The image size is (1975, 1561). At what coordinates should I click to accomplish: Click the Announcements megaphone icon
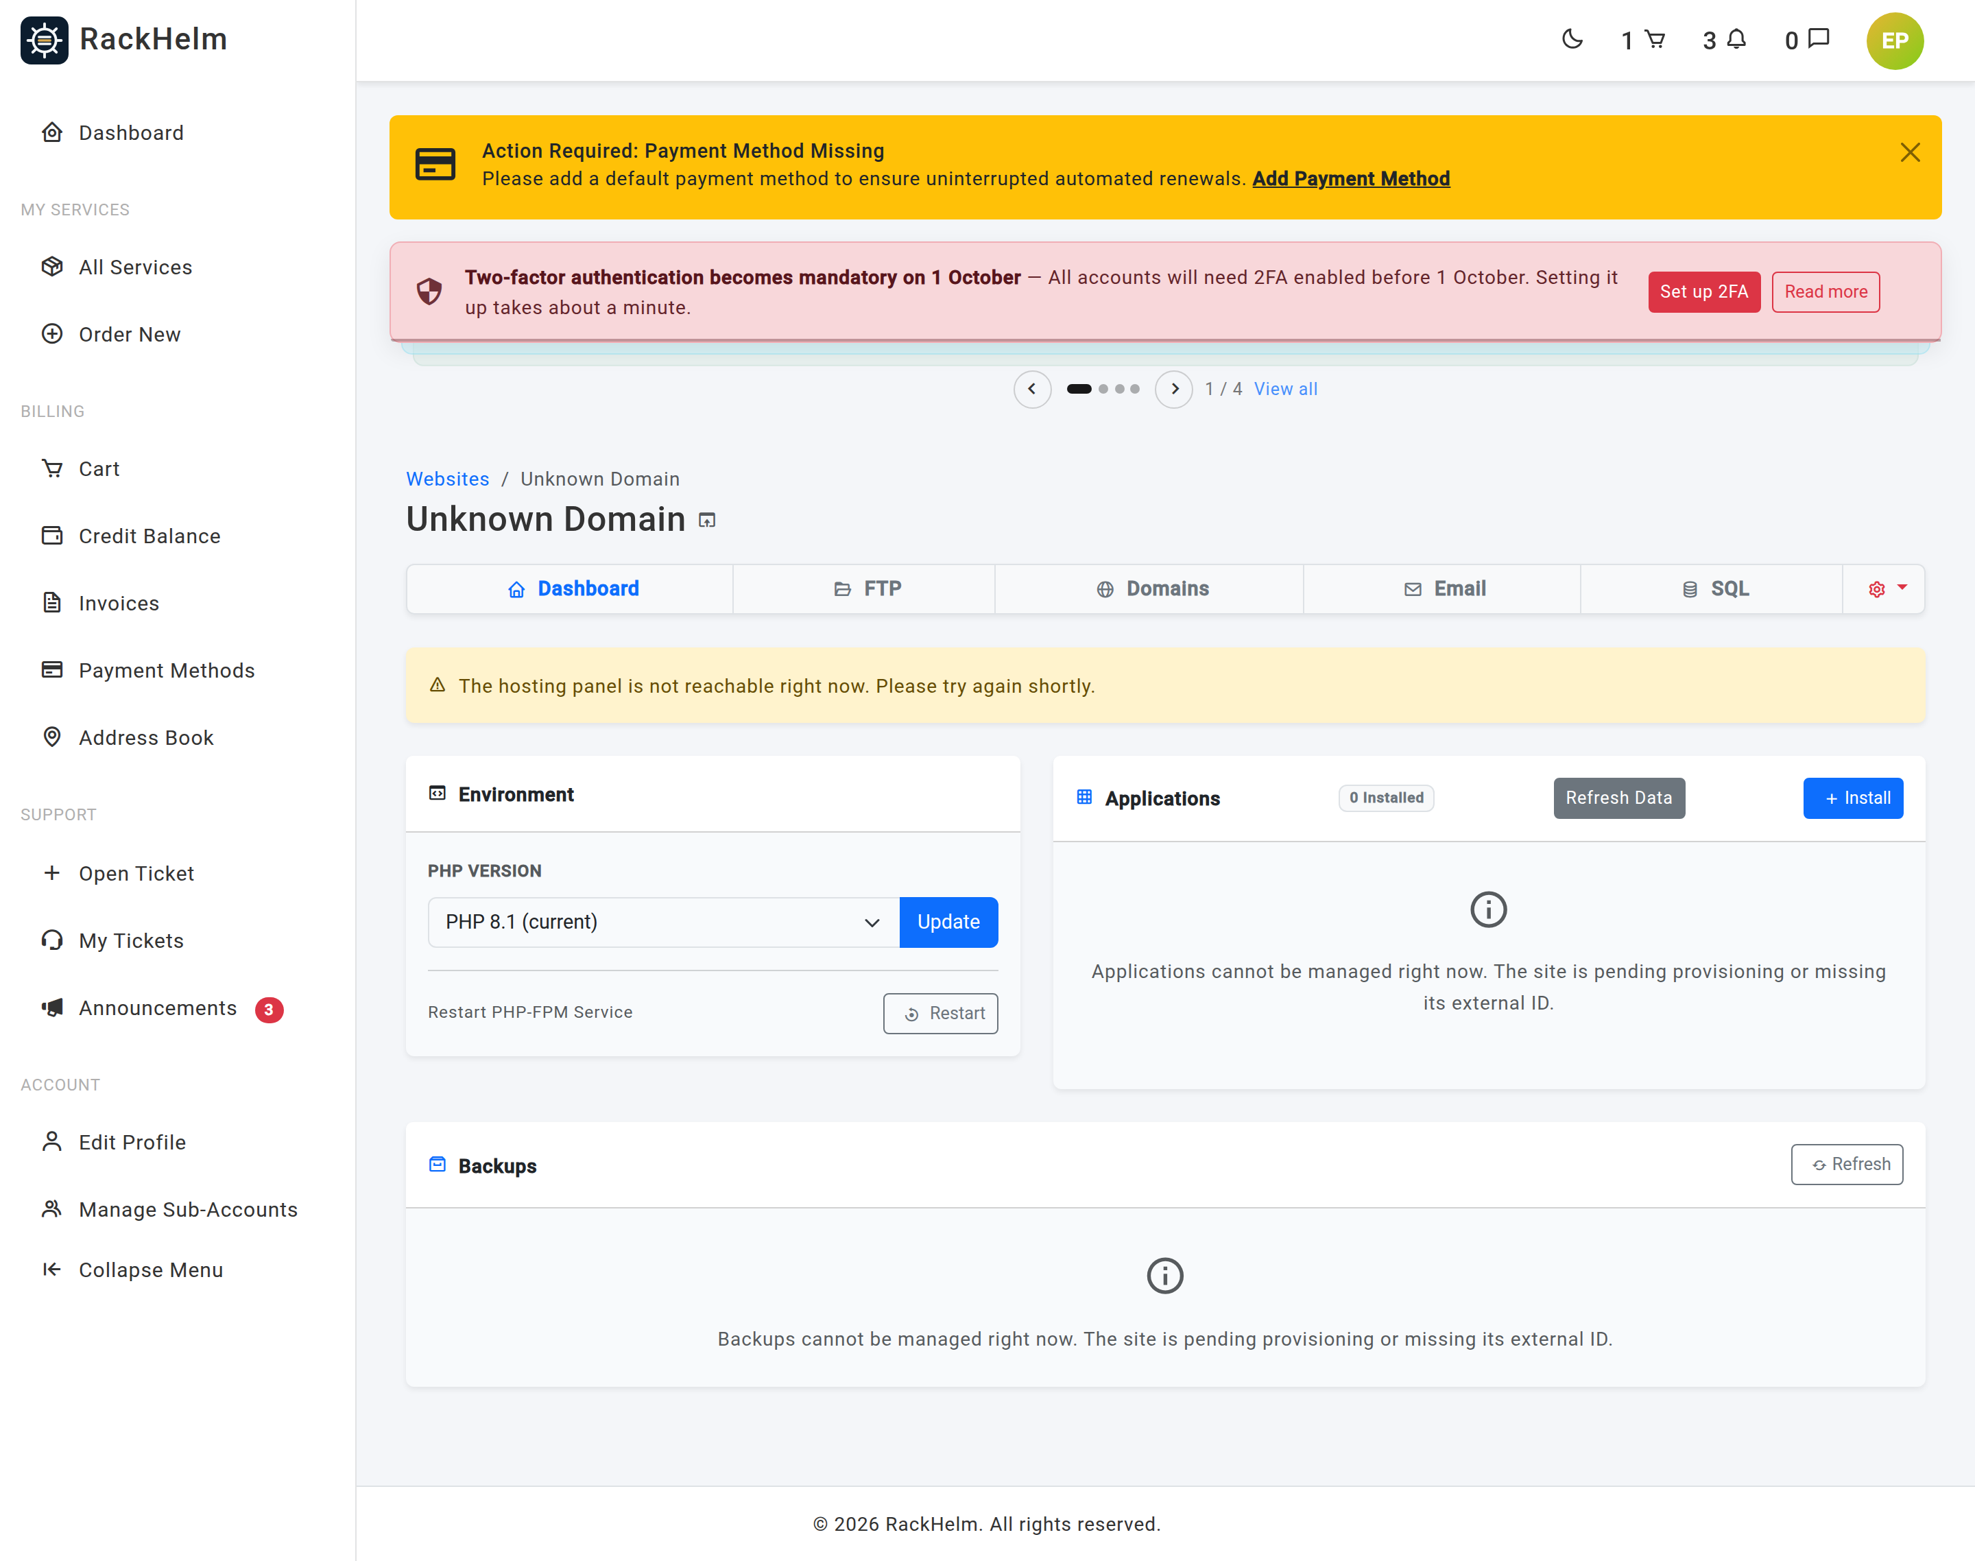(52, 1007)
